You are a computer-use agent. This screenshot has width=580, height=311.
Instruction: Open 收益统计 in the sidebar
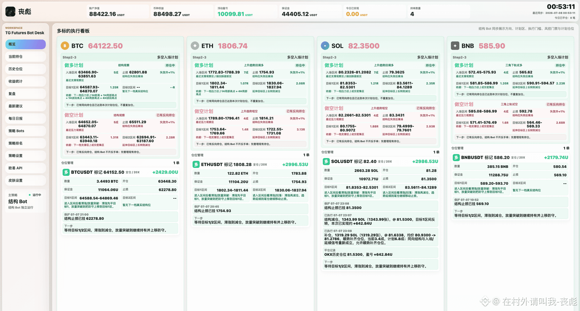pos(26,82)
